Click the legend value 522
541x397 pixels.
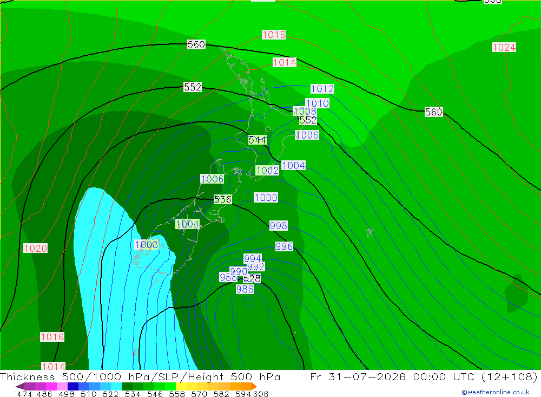(110, 394)
